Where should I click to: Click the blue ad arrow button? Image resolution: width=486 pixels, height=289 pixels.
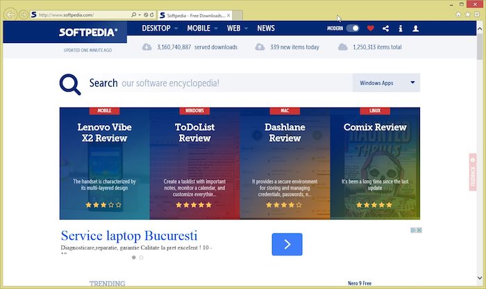(x=287, y=244)
